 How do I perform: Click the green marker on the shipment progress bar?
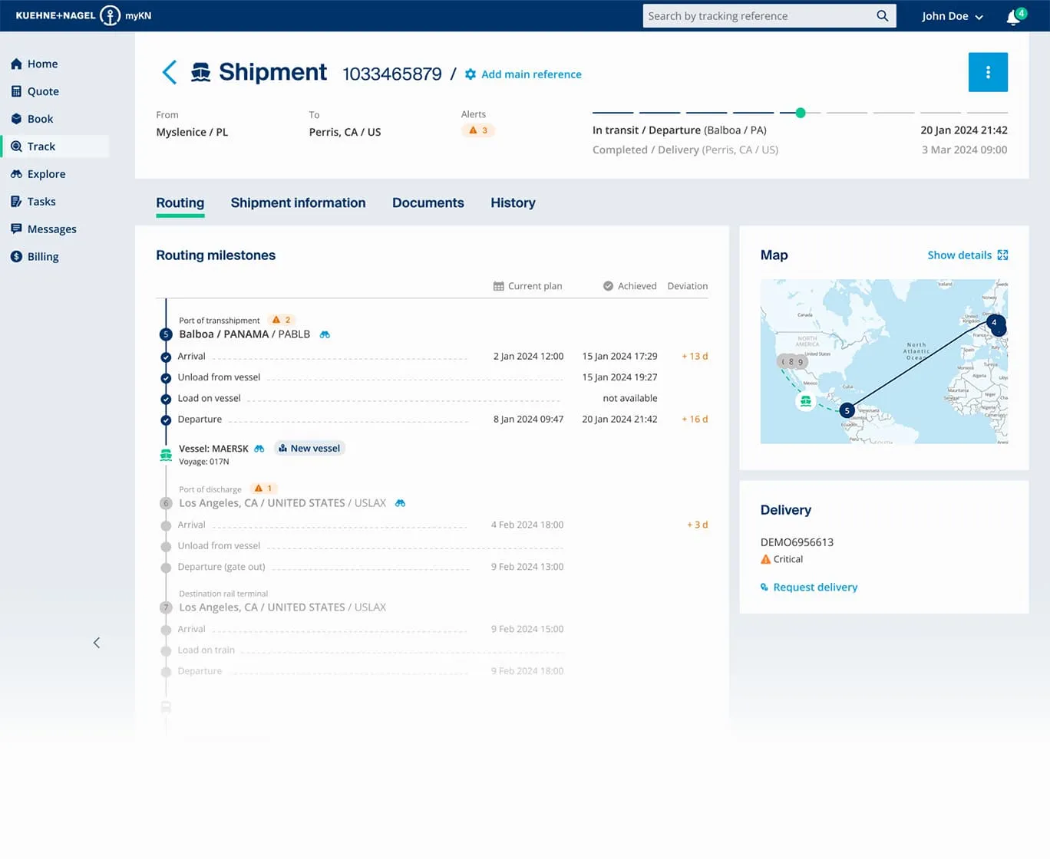click(x=800, y=113)
